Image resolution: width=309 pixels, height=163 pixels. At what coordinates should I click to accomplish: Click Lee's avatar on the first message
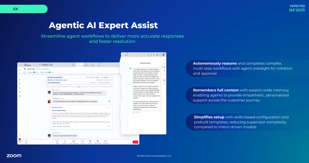pyautogui.click(x=49, y=92)
